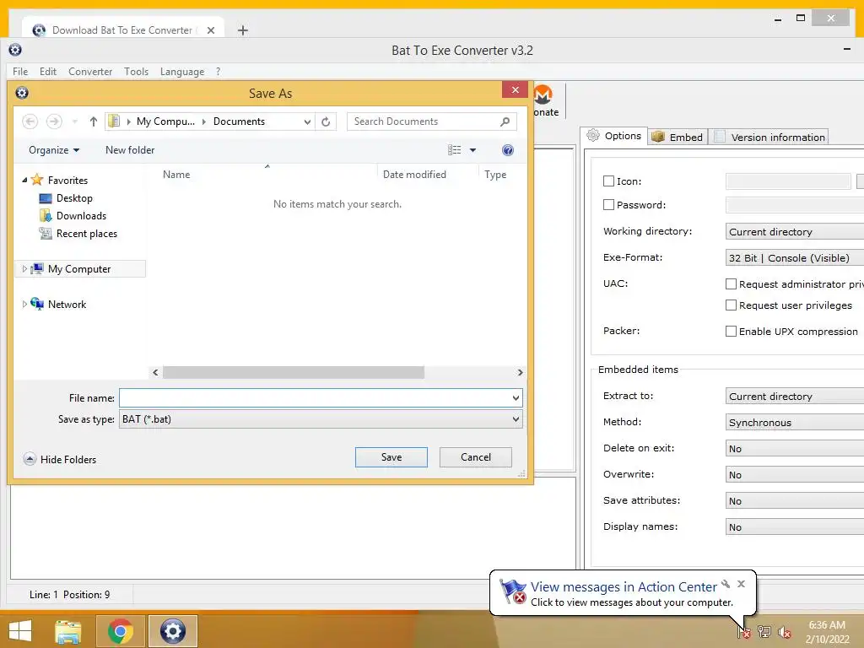Click the Forward arrow in Save As dialog

pos(54,121)
